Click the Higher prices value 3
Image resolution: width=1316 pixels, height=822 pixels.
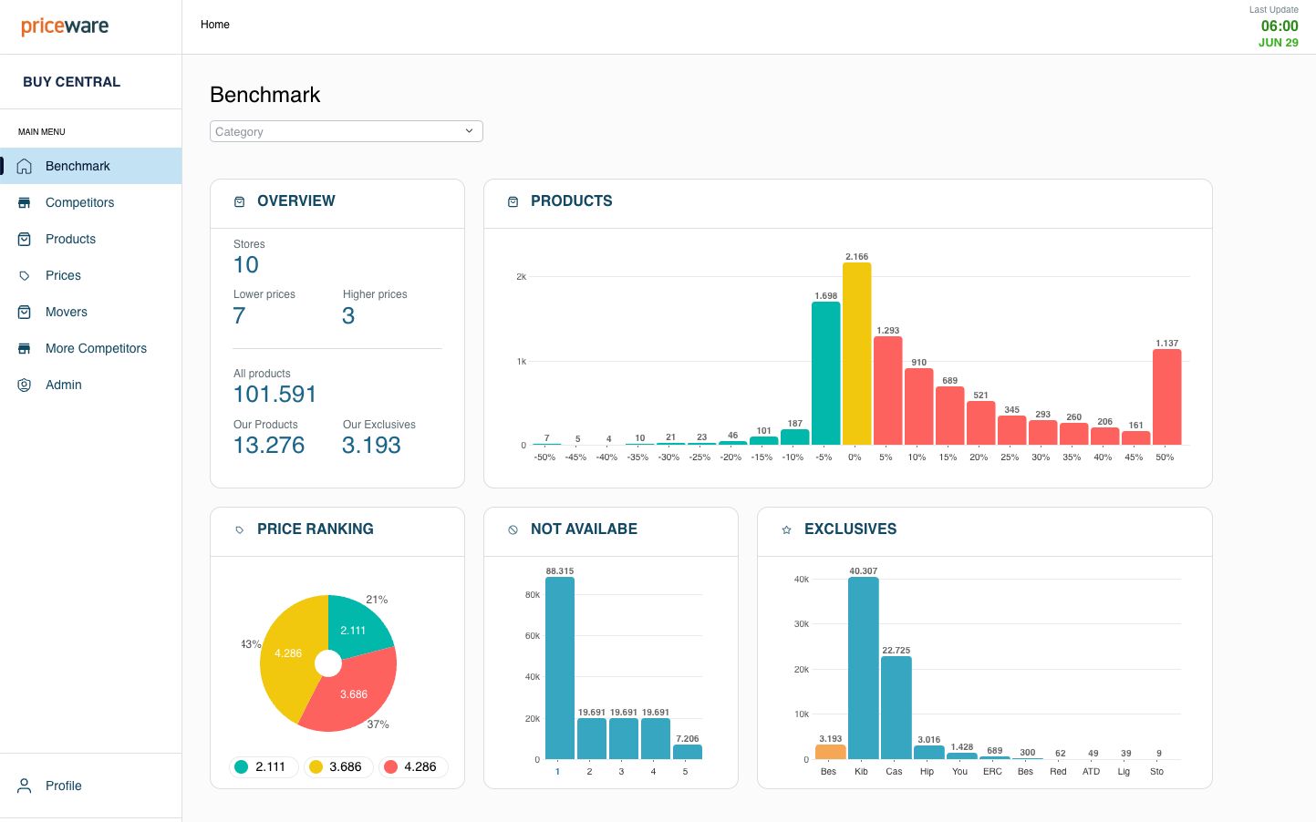point(348,315)
